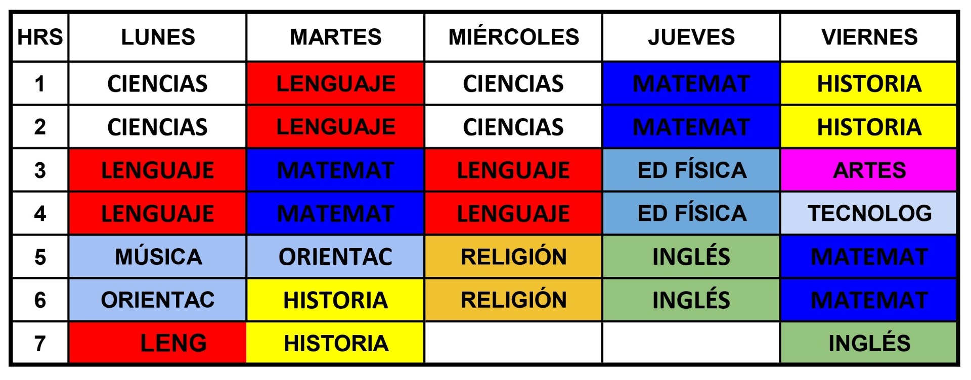Click Monday's CIENCIAS cell in hour 1
This screenshot has width=971, height=380.
(158, 84)
